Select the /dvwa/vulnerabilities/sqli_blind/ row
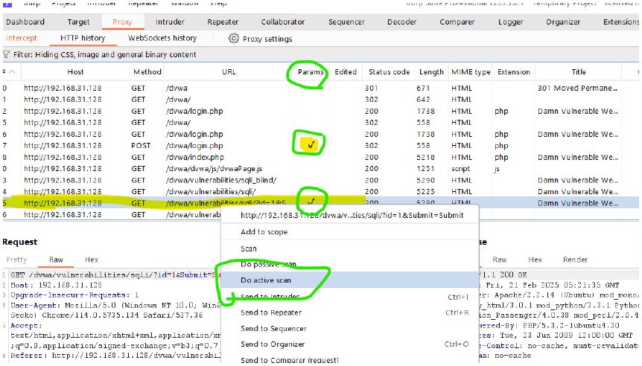 tap(321, 180)
